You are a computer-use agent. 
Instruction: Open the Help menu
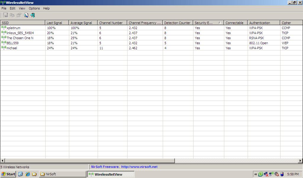46,8
